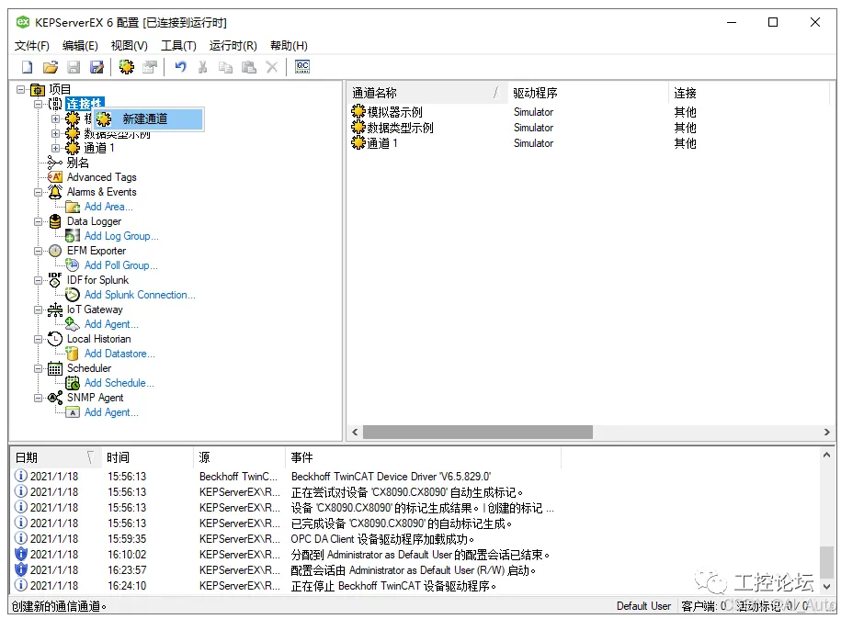Click the Open Project folder icon
Image resolution: width=841 pixels, height=619 pixels.
[x=51, y=67]
